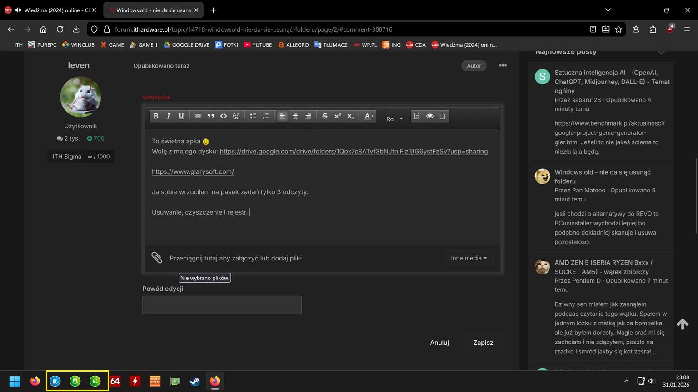Click the Powód edycji input field

pyautogui.click(x=222, y=305)
